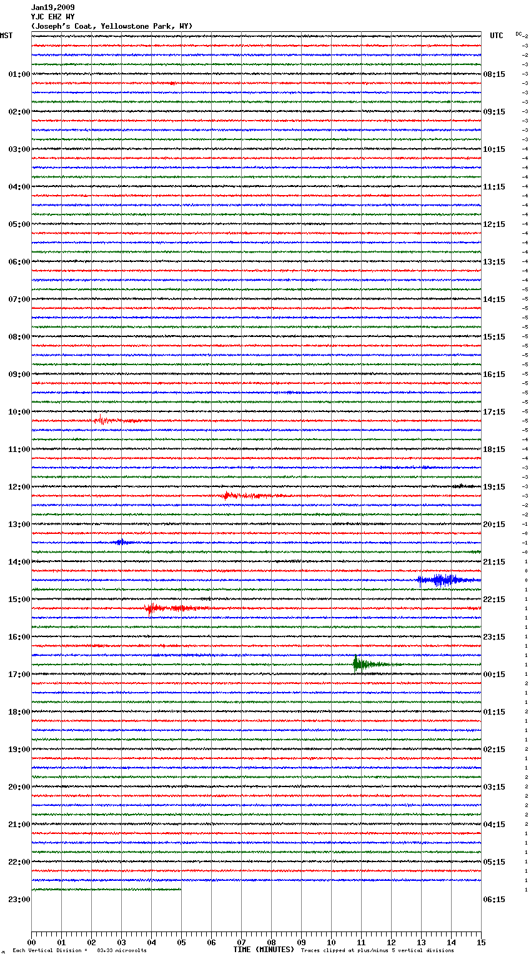Select the 01:00 MST time label
The height and width of the screenshot is (959, 531).
click(19, 74)
